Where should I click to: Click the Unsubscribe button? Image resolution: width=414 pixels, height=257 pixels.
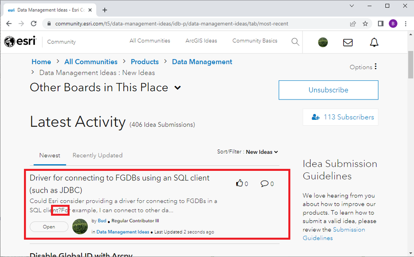click(x=328, y=90)
